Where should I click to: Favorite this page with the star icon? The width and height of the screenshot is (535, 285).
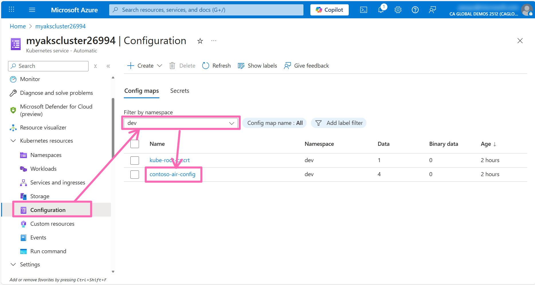pos(200,41)
